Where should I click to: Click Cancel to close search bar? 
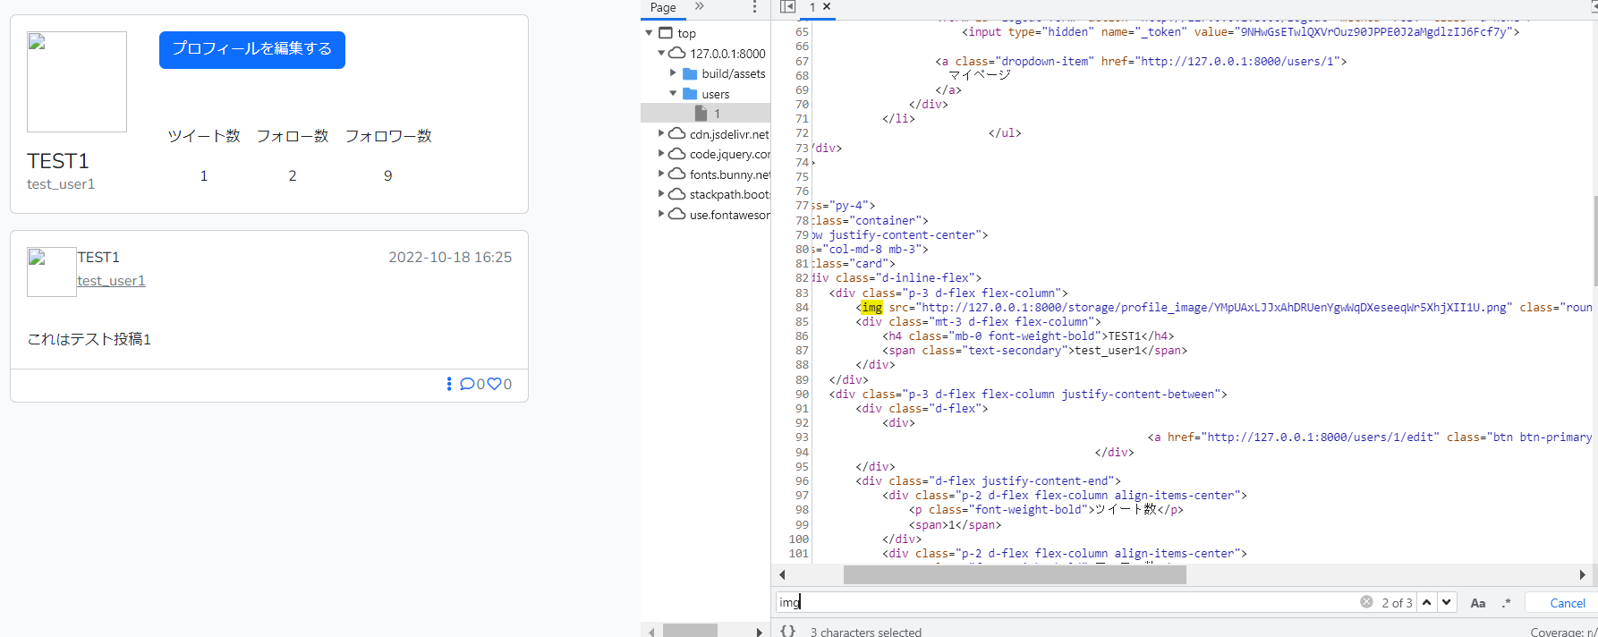(x=1568, y=603)
